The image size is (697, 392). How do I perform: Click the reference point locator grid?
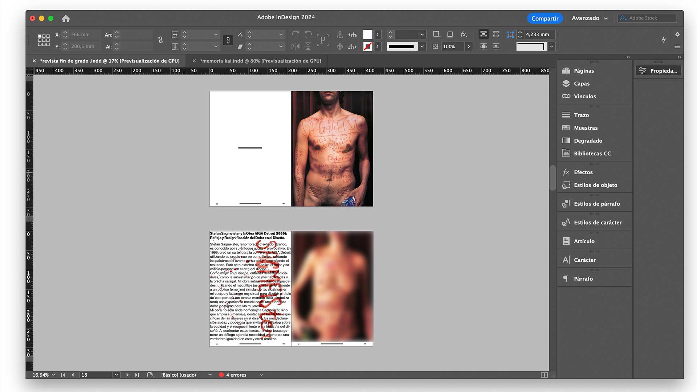click(44, 40)
